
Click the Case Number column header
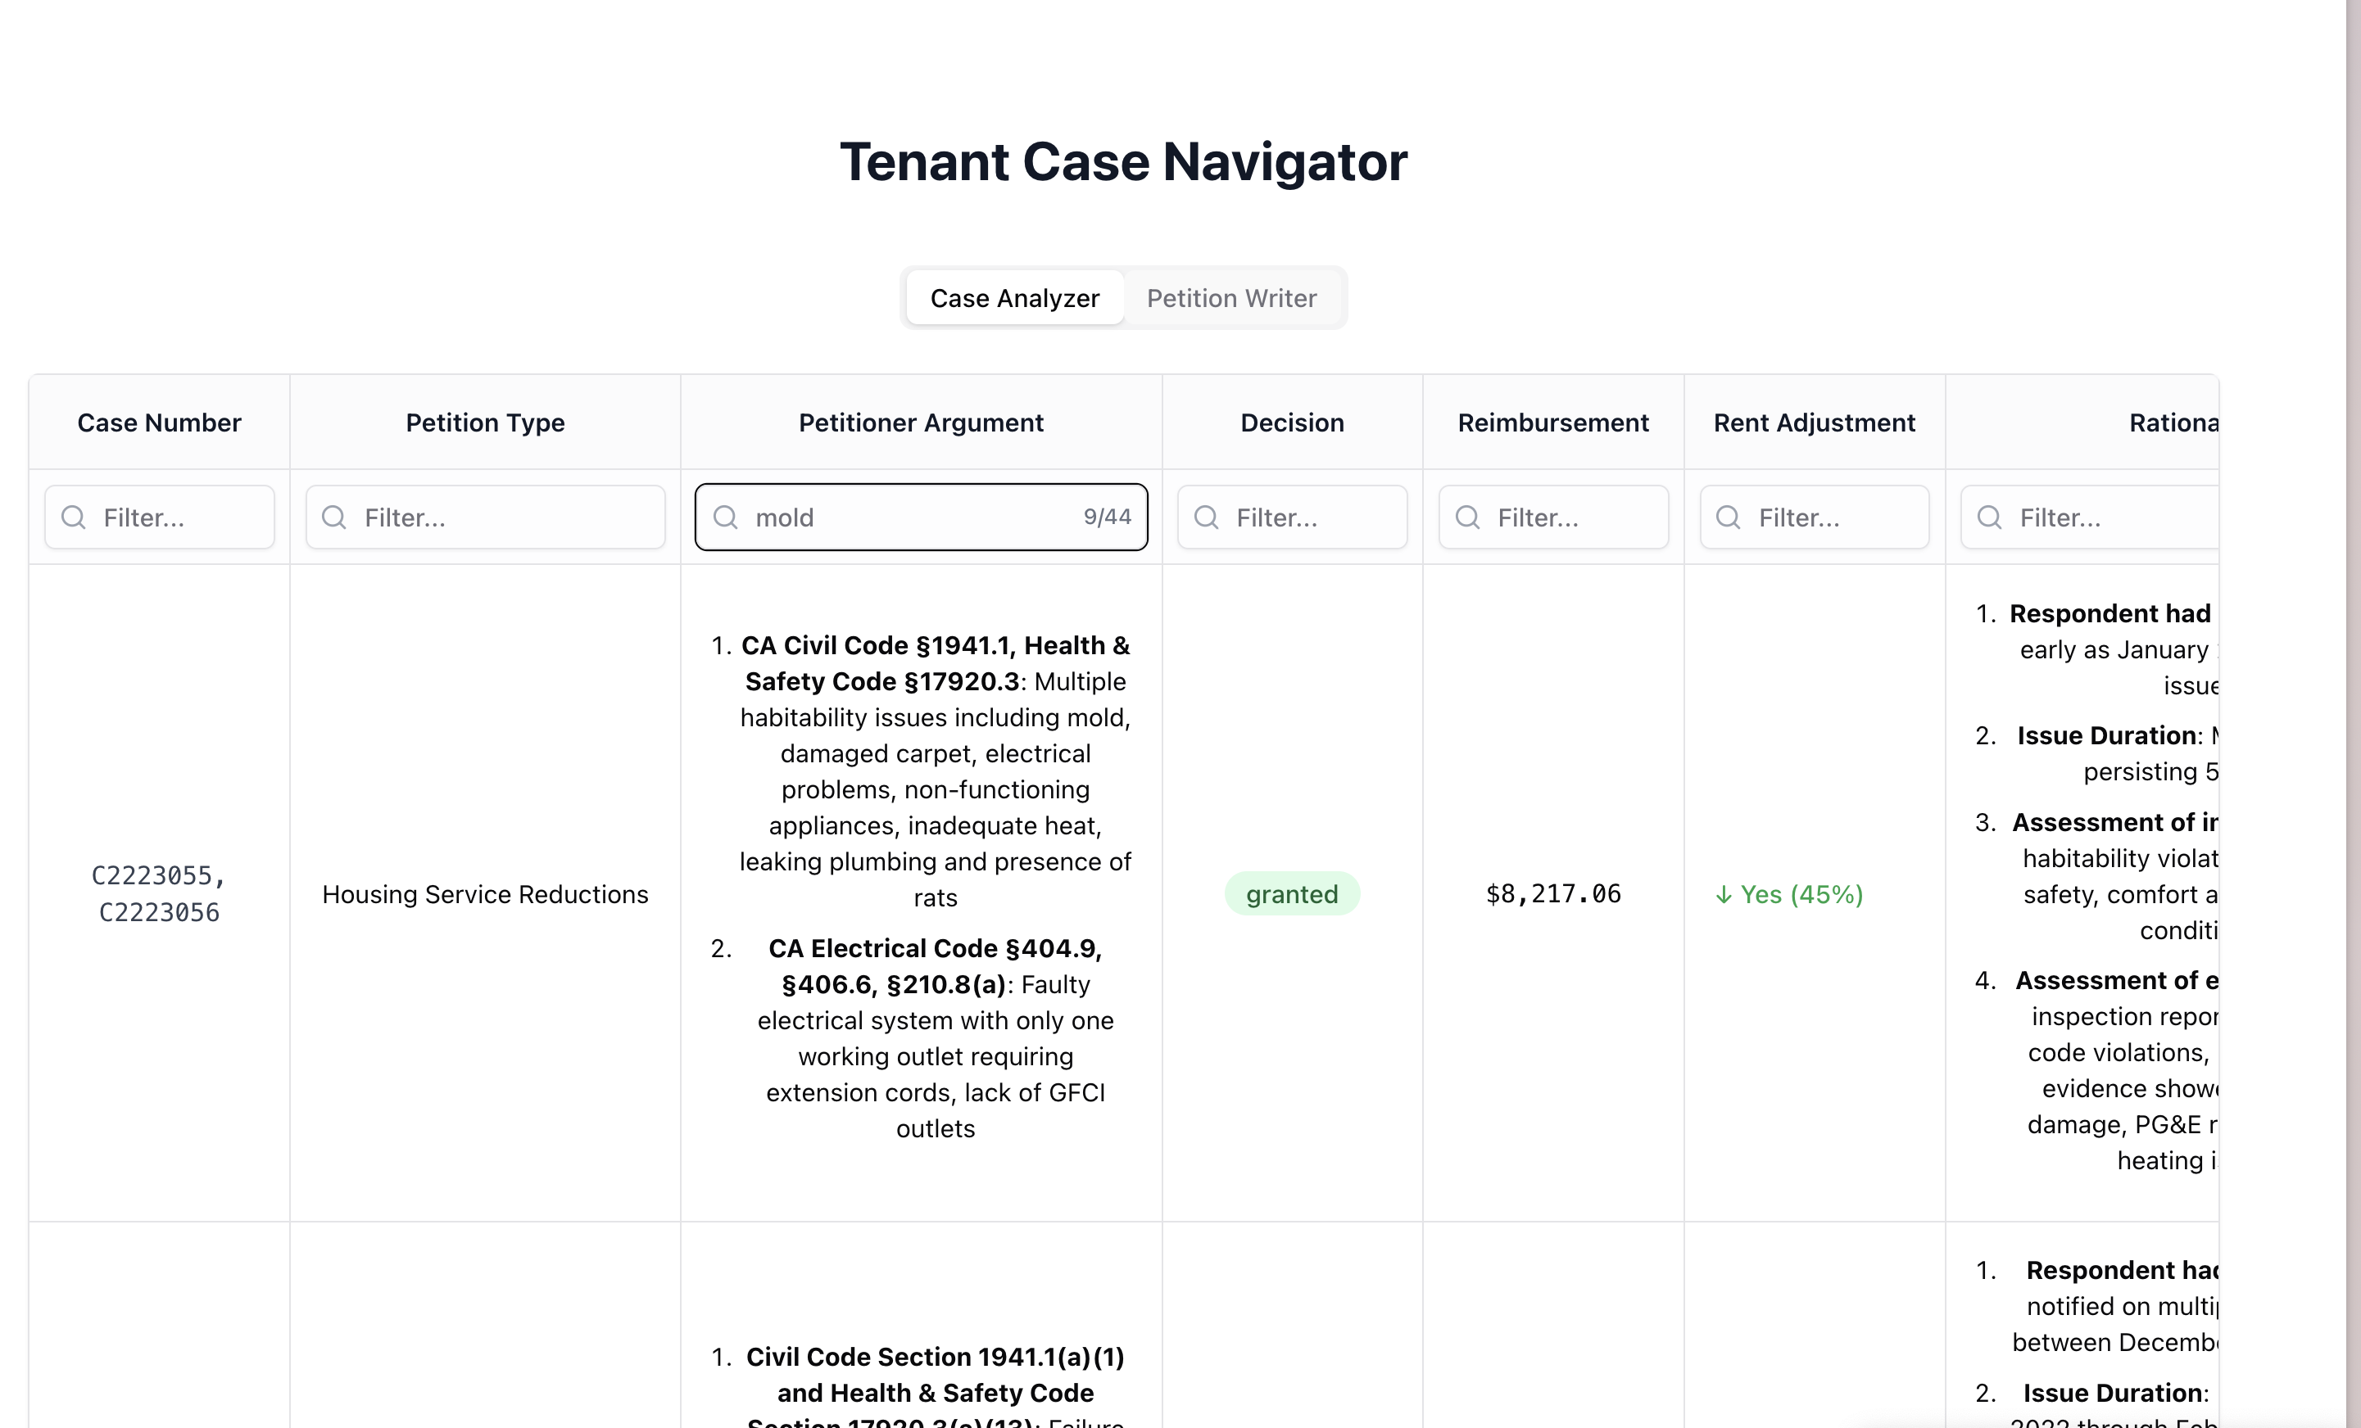pyautogui.click(x=159, y=423)
